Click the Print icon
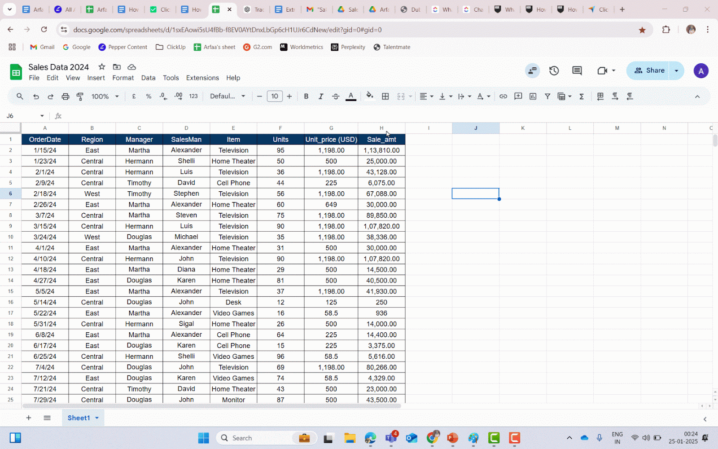Viewport: 718px width, 449px height. 66,96
